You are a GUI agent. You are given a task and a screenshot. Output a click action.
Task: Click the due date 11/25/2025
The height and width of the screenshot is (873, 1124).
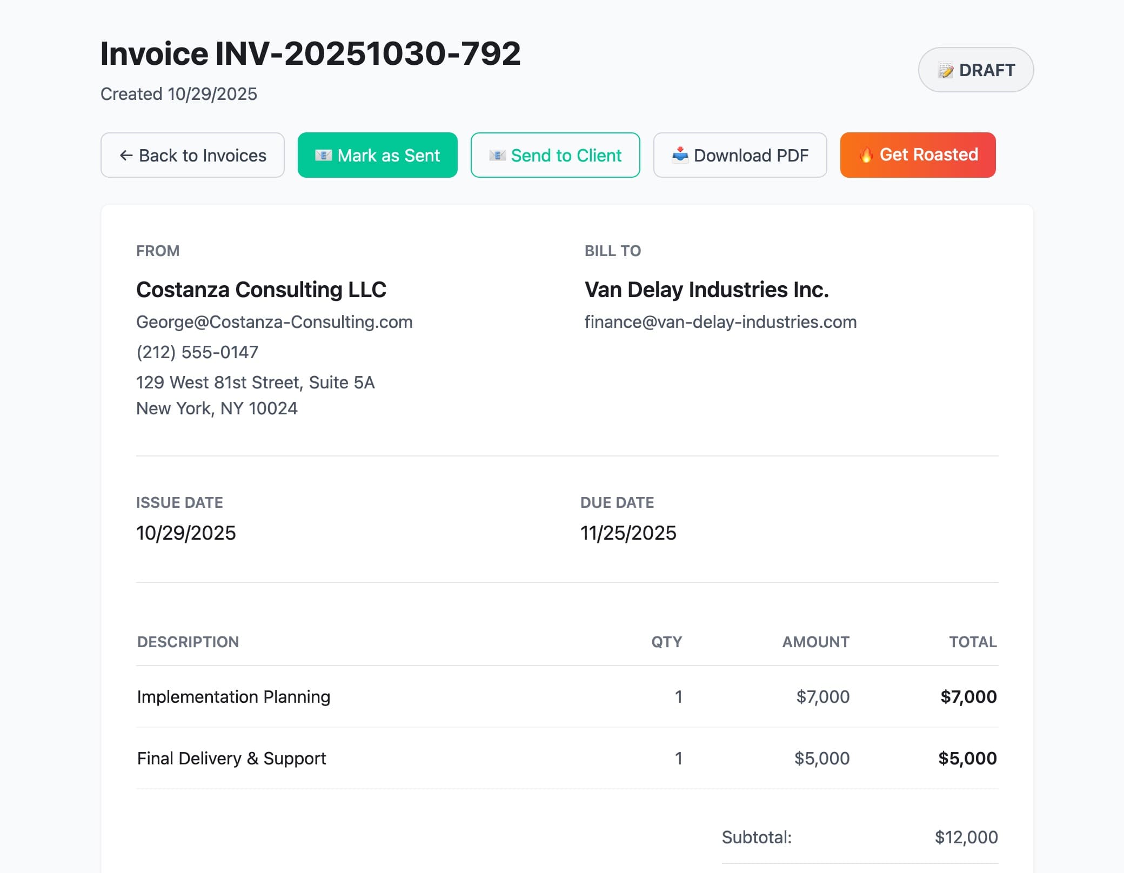pyautogui.click(x=627, y=533)
